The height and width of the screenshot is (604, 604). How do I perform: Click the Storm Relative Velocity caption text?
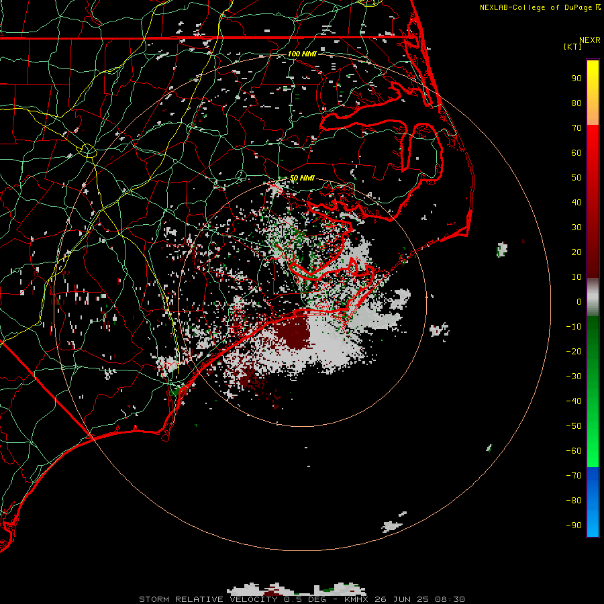coord(301,599)
